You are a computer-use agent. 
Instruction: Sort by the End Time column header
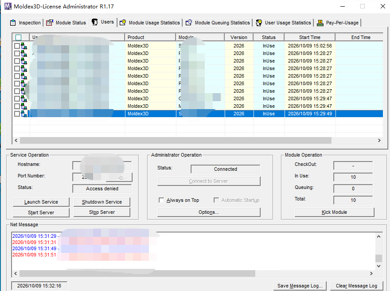[x=359, y=37]
